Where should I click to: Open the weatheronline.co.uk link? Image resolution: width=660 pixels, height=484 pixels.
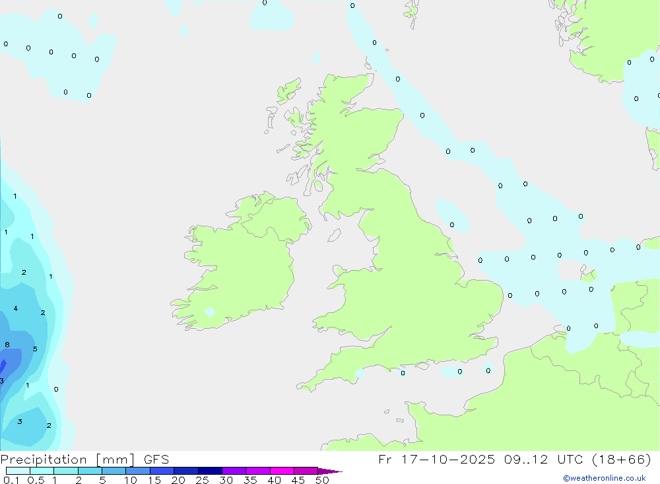click(605, 478)
